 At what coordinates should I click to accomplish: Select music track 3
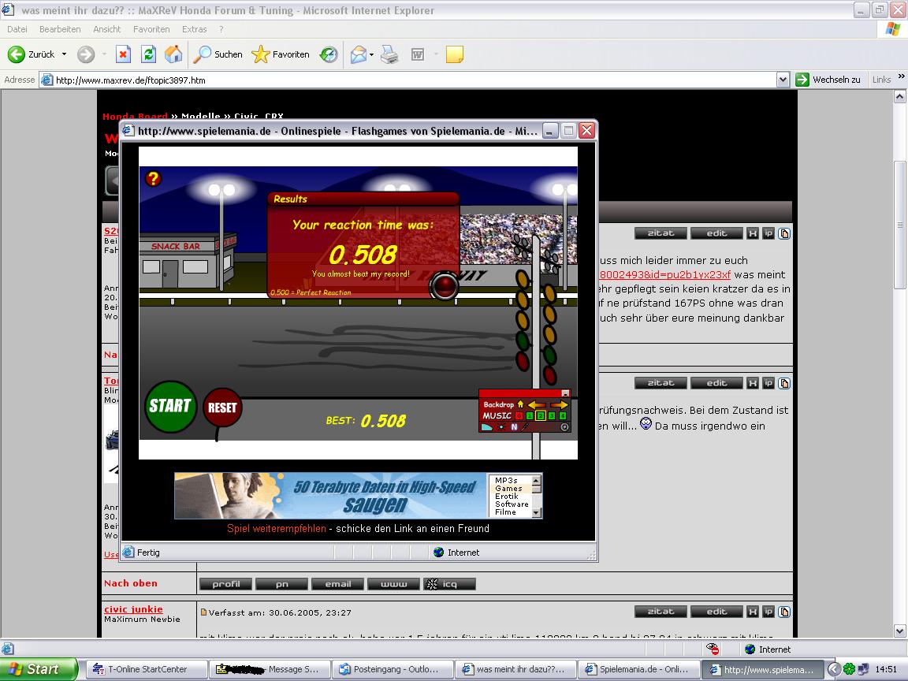(552, 415)
